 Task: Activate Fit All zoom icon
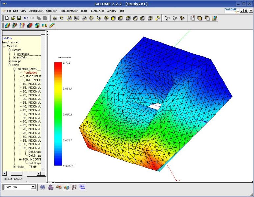coord(69,18)
